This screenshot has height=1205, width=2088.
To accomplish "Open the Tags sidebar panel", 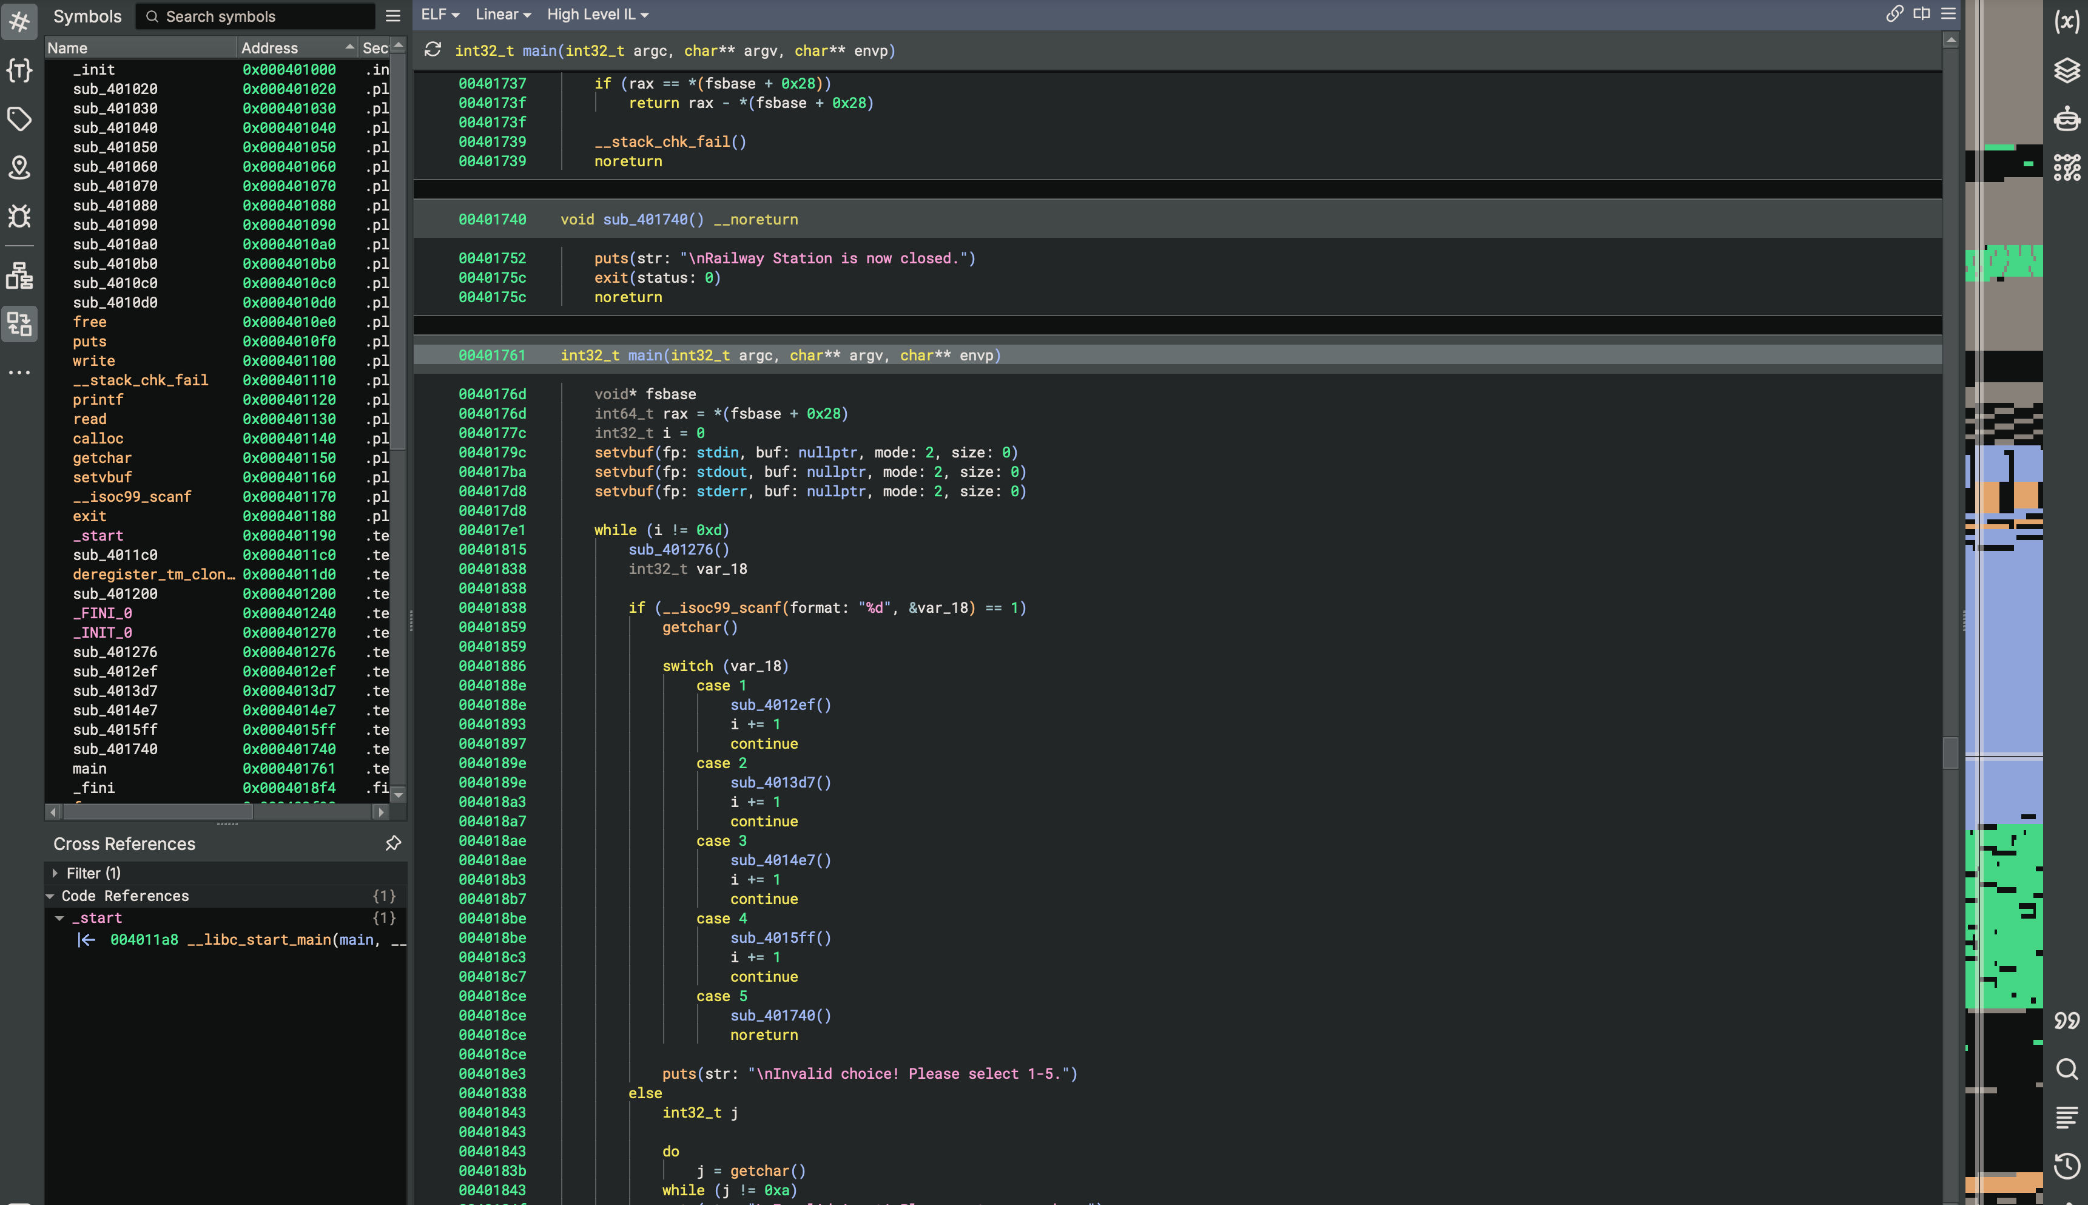I will pos(19,119).
